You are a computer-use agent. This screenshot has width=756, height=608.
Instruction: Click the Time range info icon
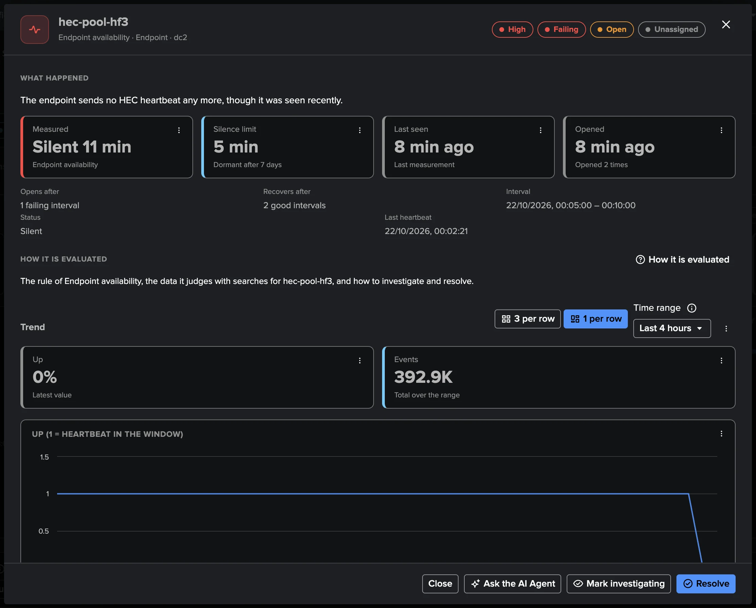point(691,308)
